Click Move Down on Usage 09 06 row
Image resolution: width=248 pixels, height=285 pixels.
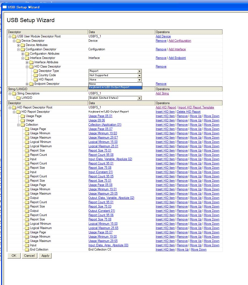(212, 120)
